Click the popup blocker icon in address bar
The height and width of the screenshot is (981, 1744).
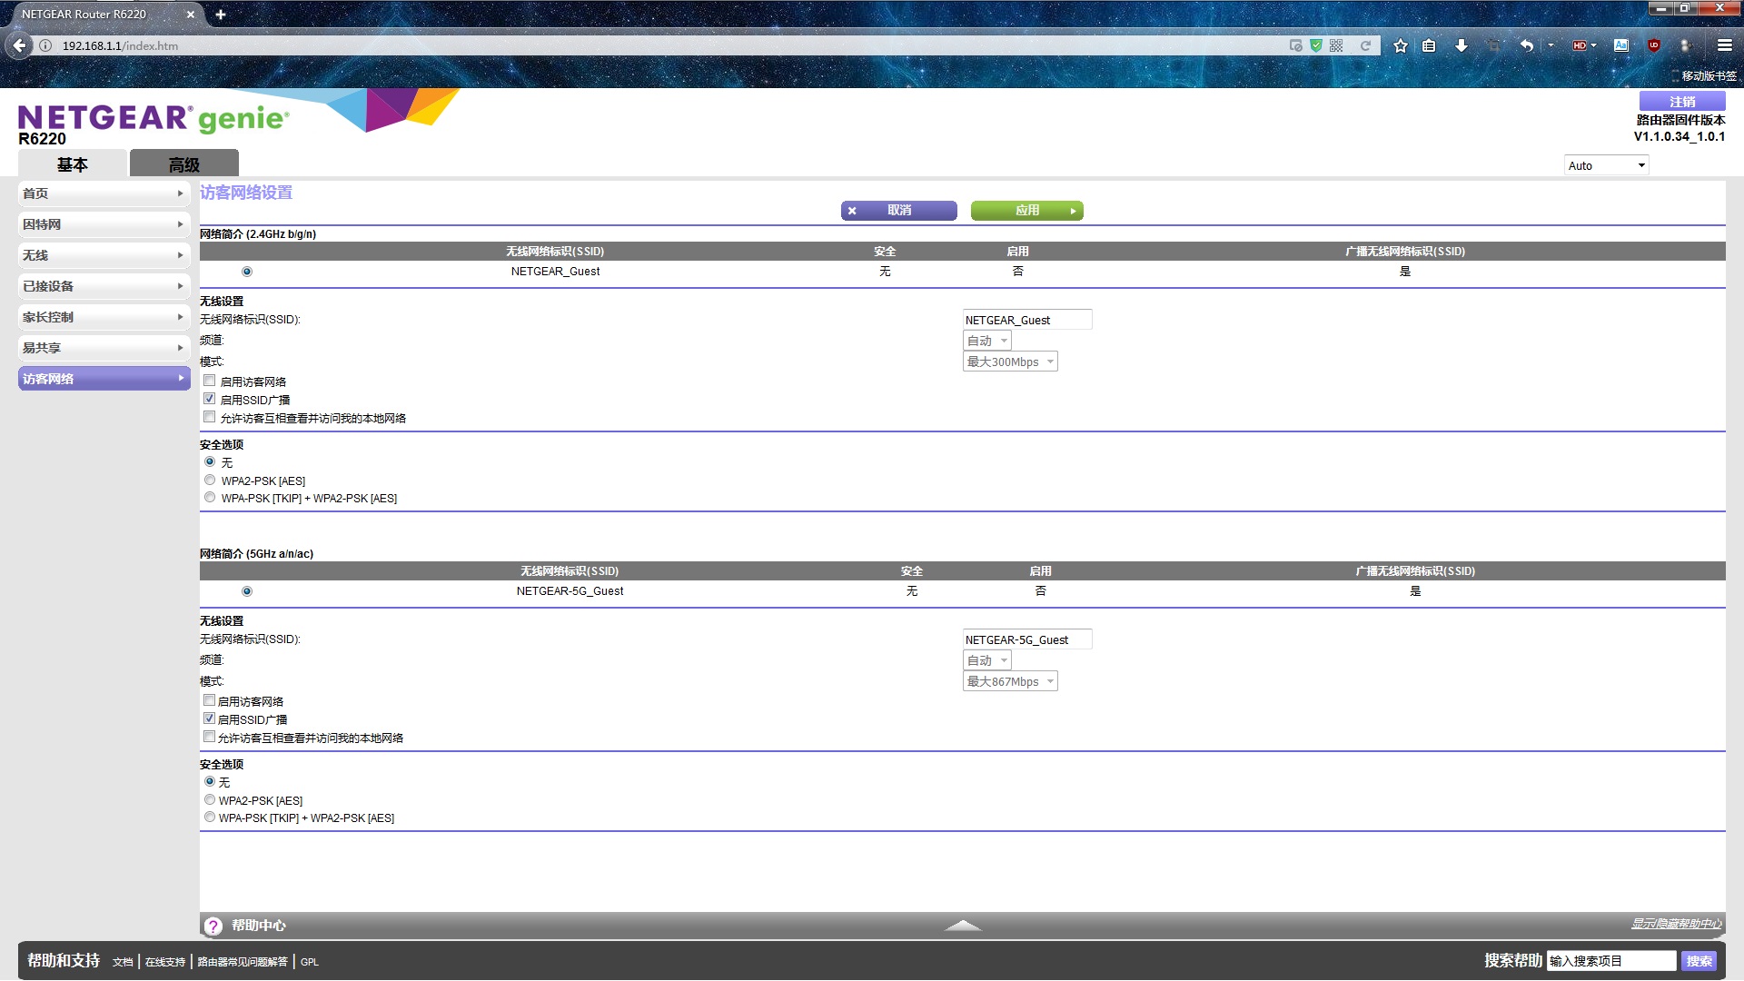(x=1296, y=45)
